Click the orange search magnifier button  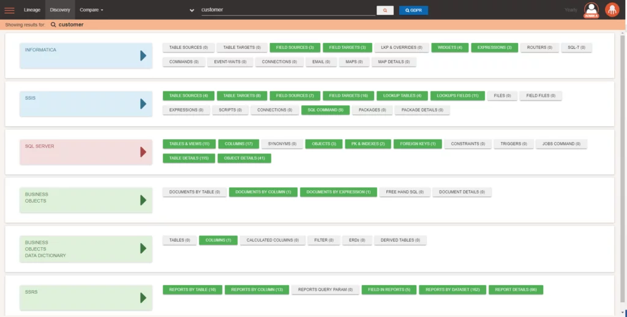click(385, 10)
